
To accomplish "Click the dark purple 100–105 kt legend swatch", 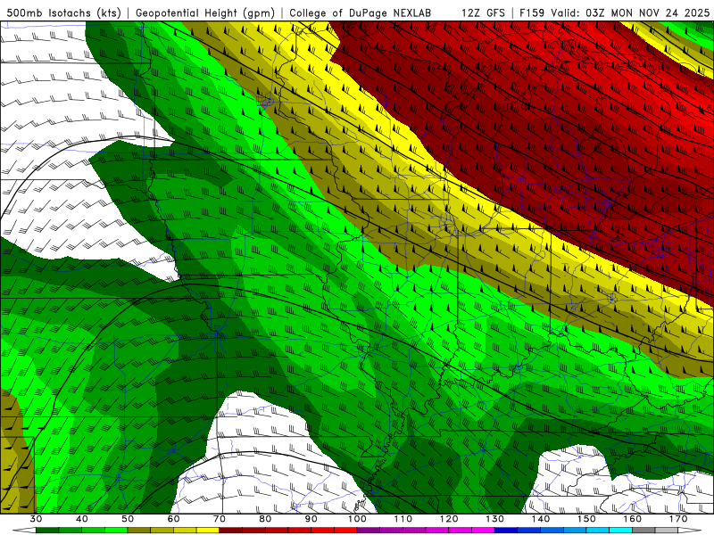I will click(x=369, y=531).
